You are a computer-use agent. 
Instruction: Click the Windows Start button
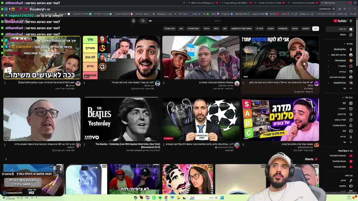click(222, 198)
